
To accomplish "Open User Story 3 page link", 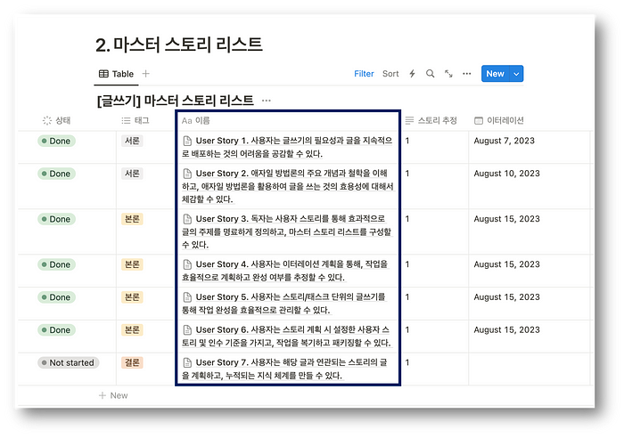I will coord(287,231).
